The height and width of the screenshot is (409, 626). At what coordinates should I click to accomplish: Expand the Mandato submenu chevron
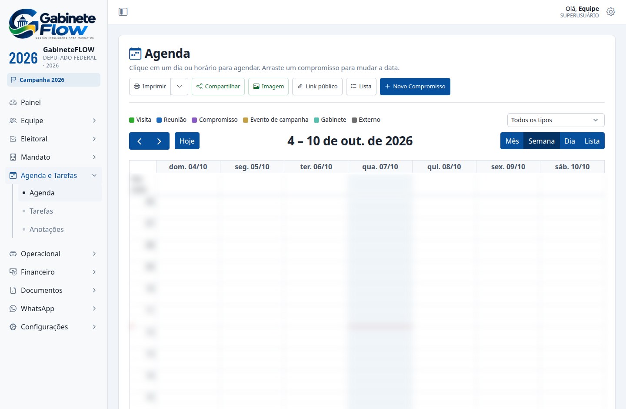(94, 157)
